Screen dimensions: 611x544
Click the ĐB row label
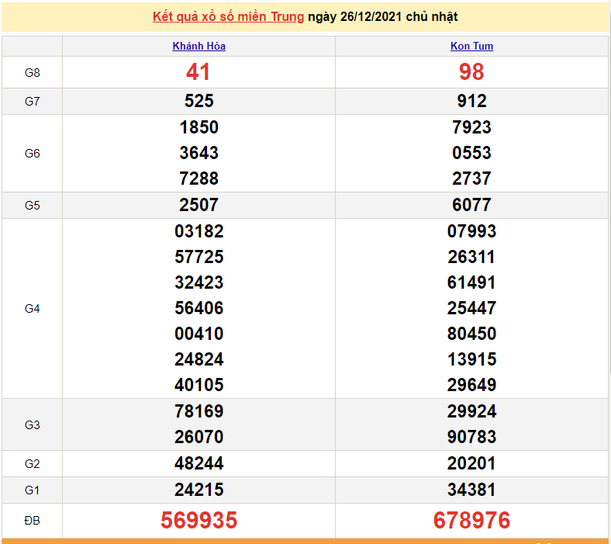coord(32,521)
